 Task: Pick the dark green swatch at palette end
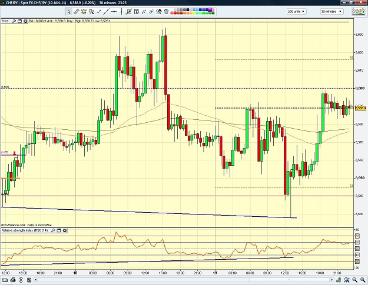(x=213, y=13)
